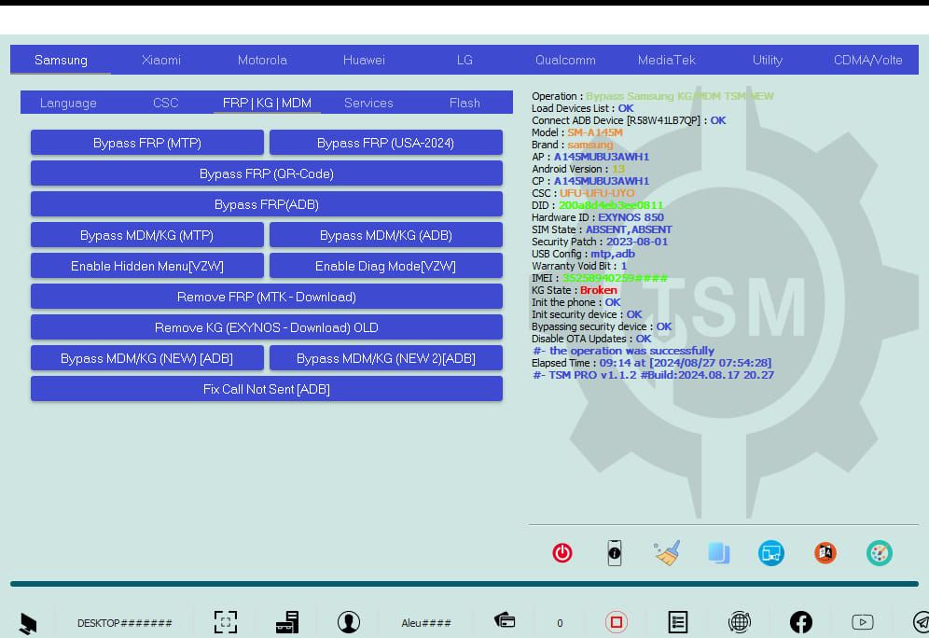
Task: Click Bypass FRP (MTP) button
Action: 147,143
